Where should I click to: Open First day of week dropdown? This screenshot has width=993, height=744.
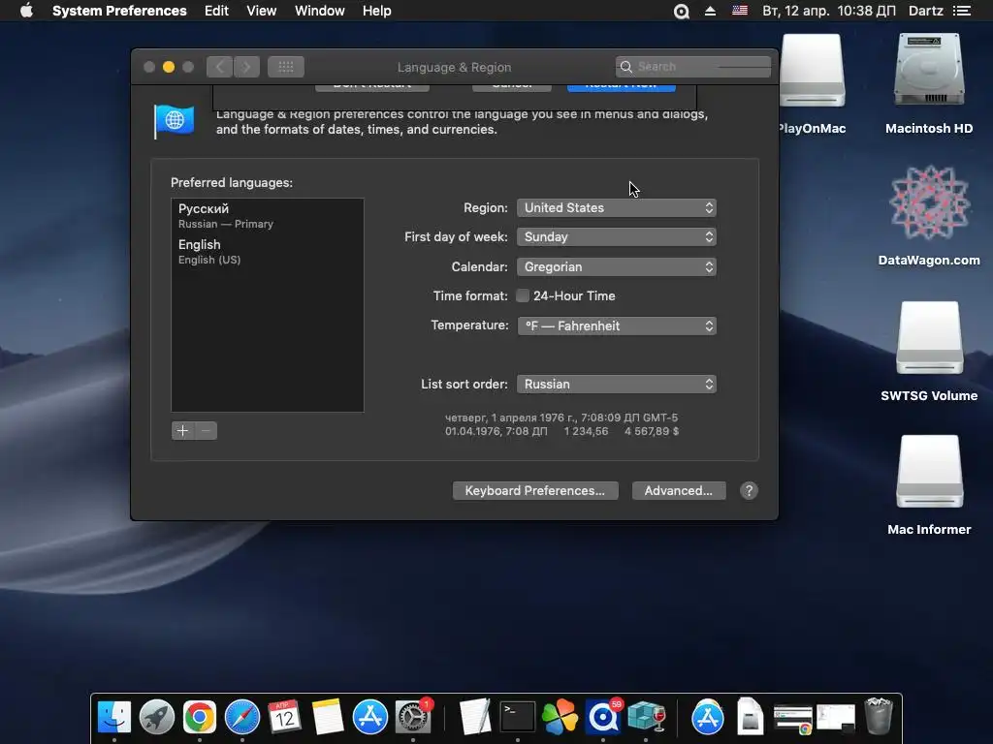click(x=616, y=236)
